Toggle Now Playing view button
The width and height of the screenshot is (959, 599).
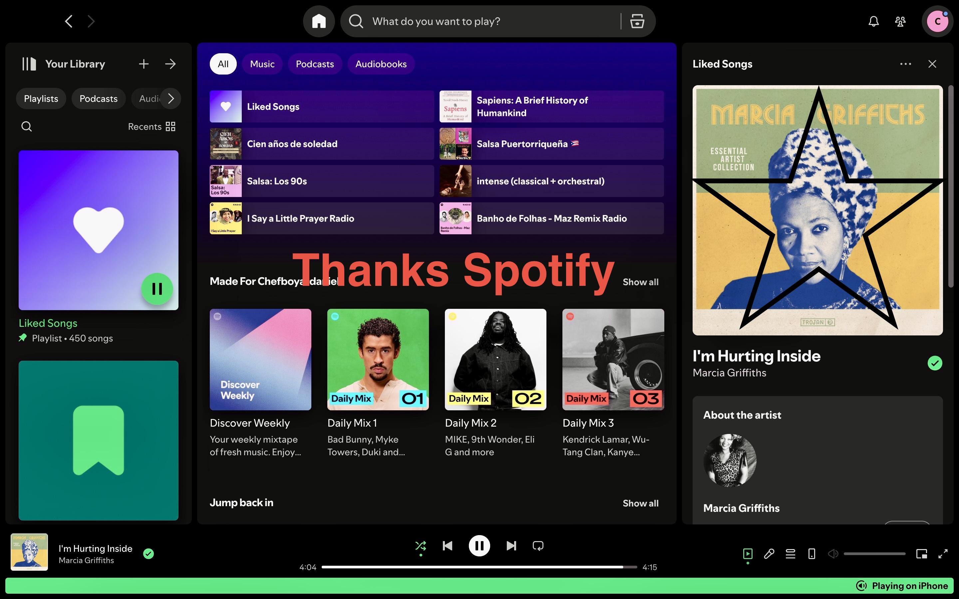pos(748,553)
